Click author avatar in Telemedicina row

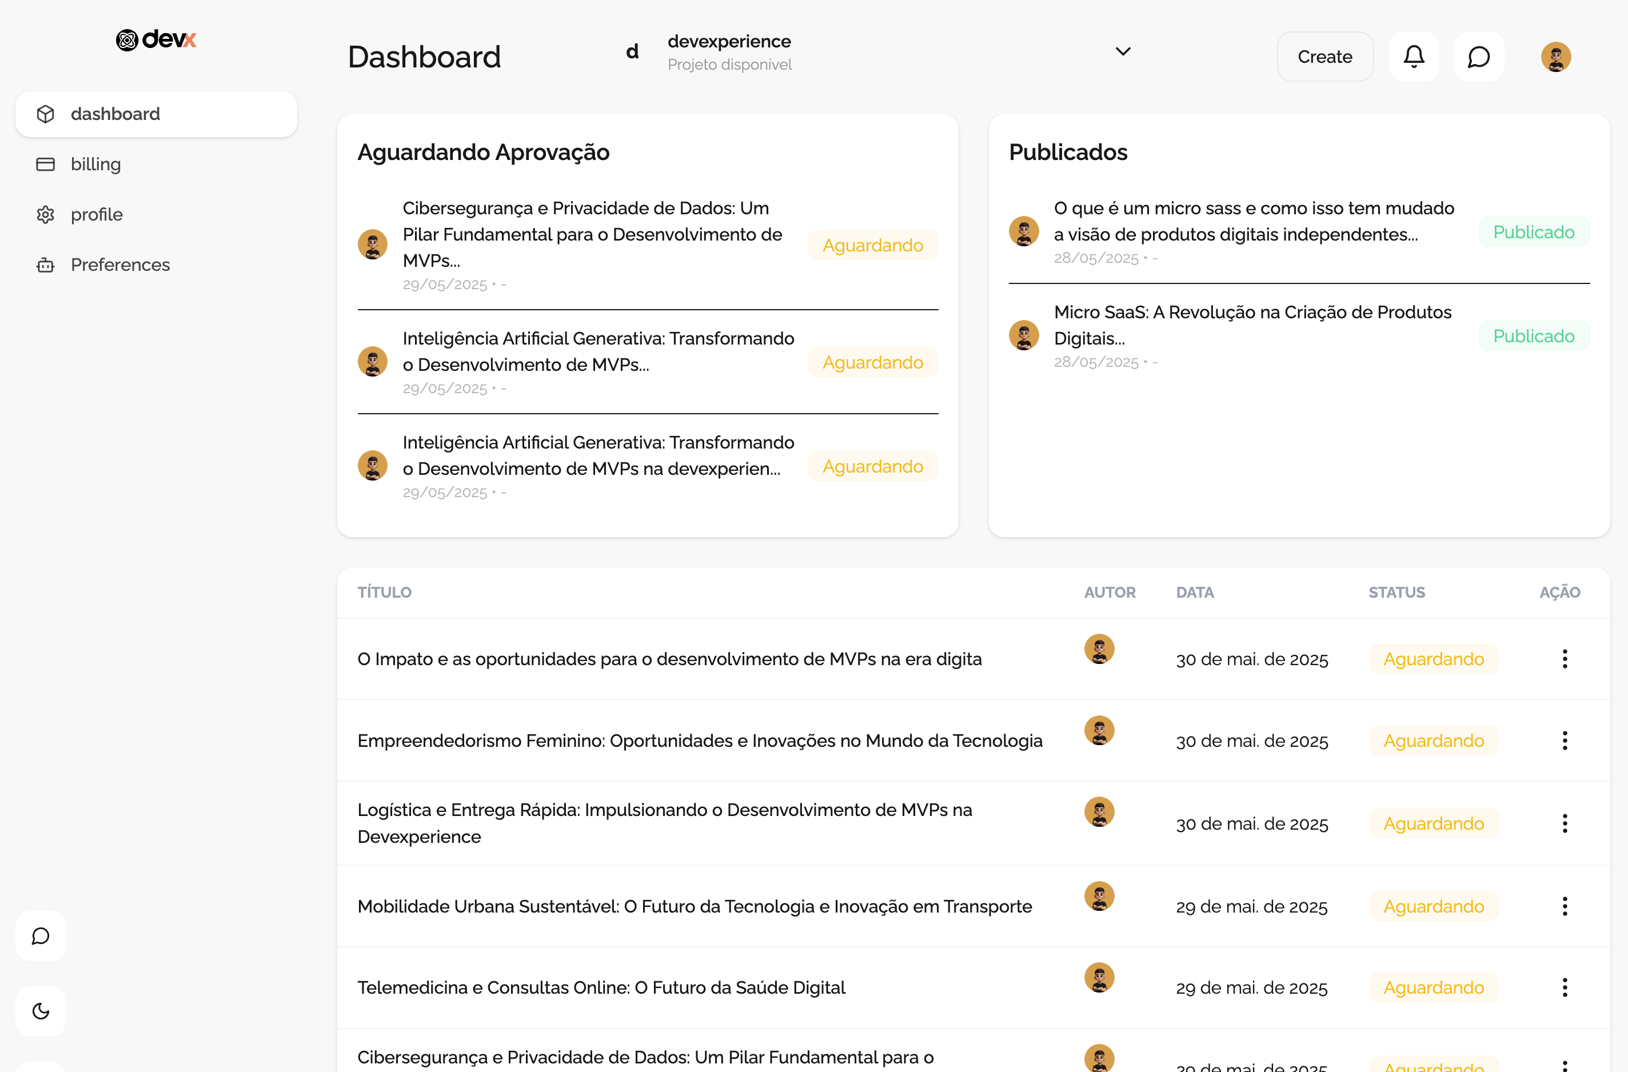pyautogui.click(x=1099, y=978)
